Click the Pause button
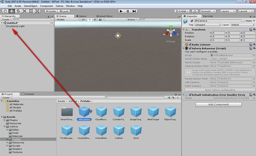 pos(128,11)
